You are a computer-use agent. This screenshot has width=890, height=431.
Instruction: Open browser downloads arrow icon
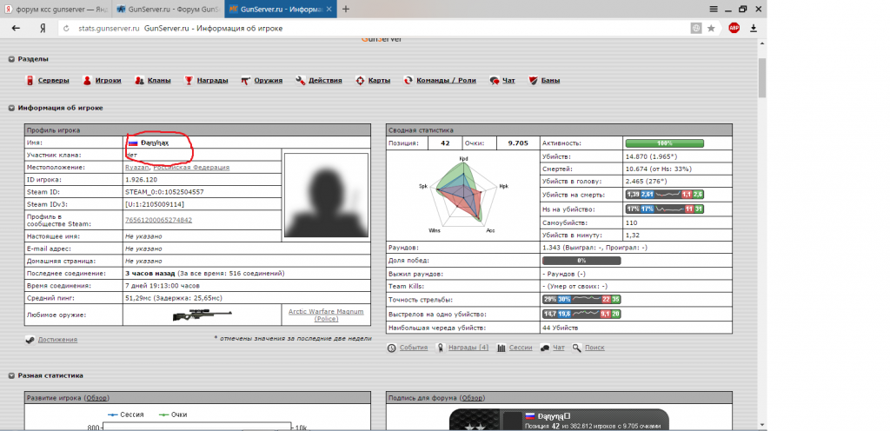pos(754,28)
